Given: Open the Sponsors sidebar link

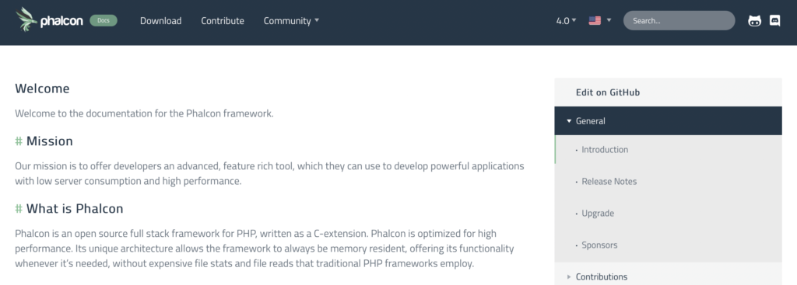Looking at the screenshot, I should (599, 245).
